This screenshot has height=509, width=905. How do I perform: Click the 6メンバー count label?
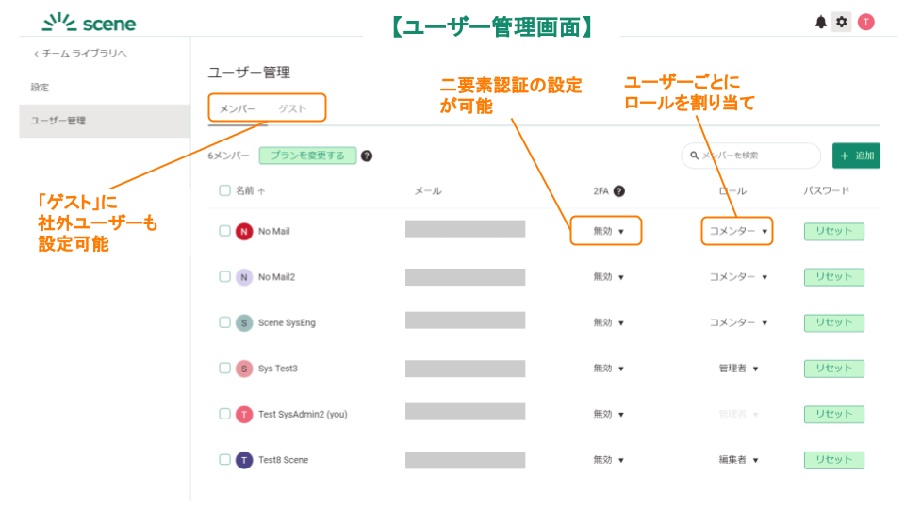pyautogui.click(x=228, y=156)
